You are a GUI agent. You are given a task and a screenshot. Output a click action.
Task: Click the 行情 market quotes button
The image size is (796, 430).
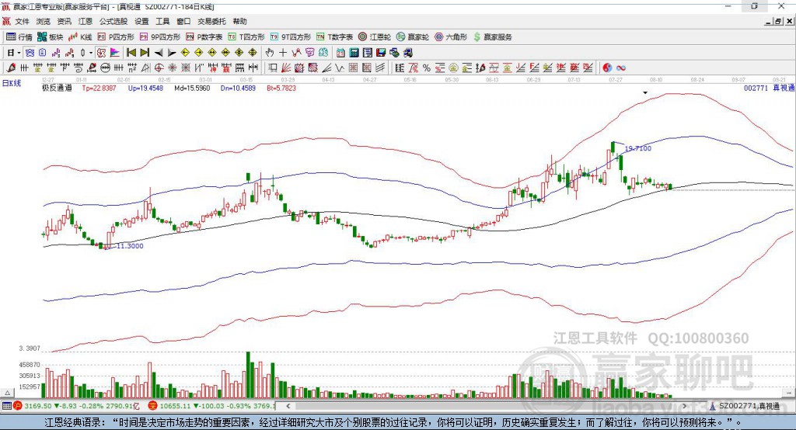coord(19,37)
